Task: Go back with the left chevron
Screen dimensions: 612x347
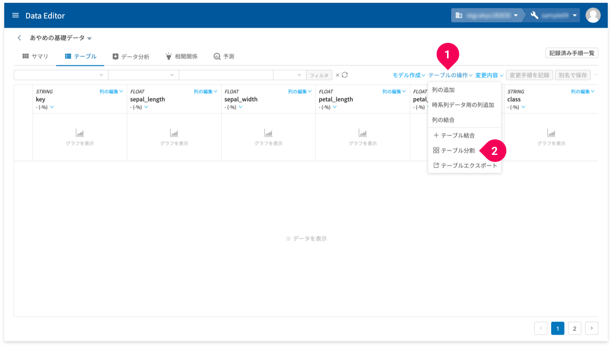Action: pyautogui.click(x=19, y=38)
